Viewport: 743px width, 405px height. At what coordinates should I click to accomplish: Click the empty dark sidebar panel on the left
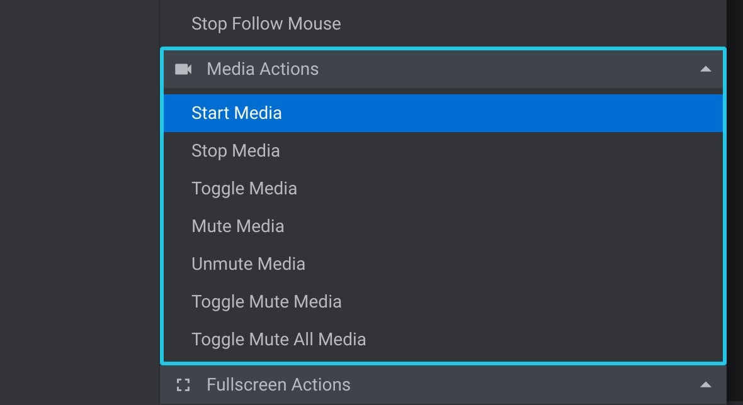[x=79, y=203]
